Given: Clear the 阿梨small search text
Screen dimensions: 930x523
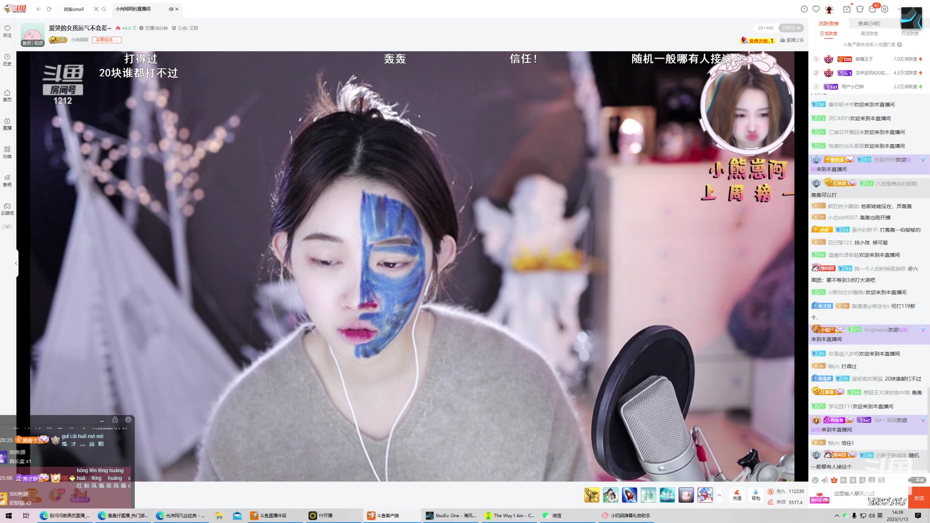Looking at the screenshot, I should pos(96,9).
